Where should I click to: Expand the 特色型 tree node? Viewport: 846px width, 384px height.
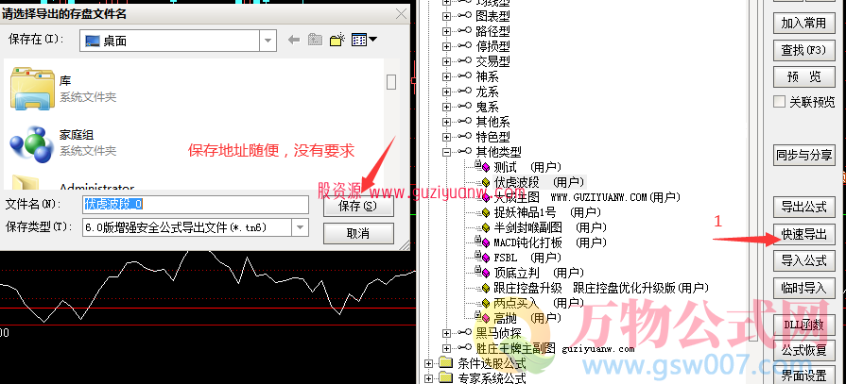click(x=446, y=138)
